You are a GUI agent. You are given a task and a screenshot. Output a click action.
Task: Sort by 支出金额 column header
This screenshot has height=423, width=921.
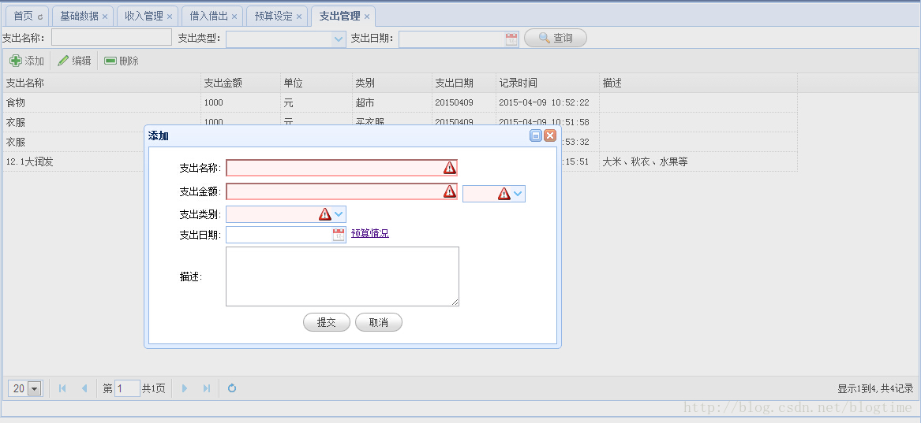coord(241,83)
